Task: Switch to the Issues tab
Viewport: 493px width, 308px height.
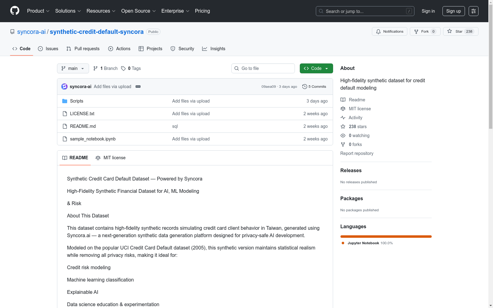Action: (48, 49)
